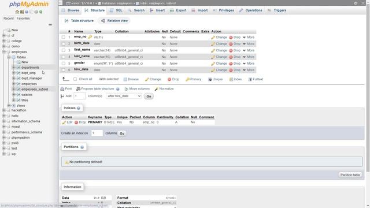Expand the salaries table node
The image size is (370, 208).
[x=14, y=95]
